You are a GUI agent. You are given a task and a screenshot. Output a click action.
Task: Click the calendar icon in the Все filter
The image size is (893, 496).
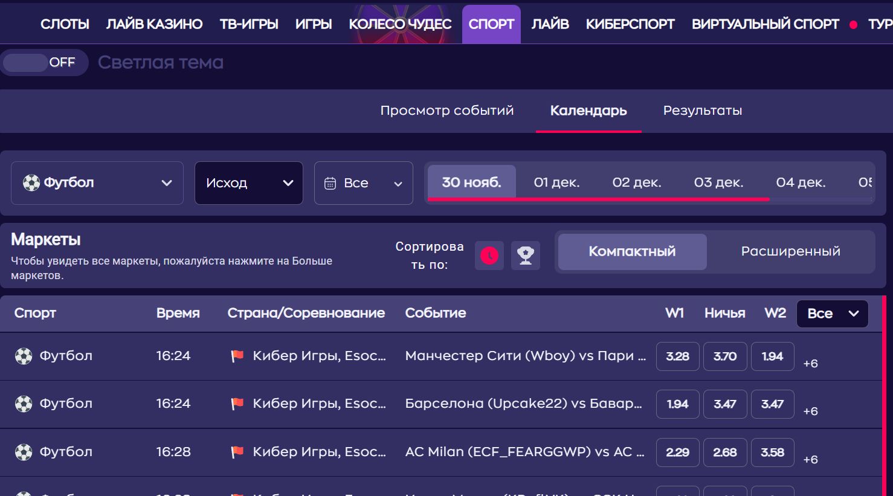click(330, 183)
